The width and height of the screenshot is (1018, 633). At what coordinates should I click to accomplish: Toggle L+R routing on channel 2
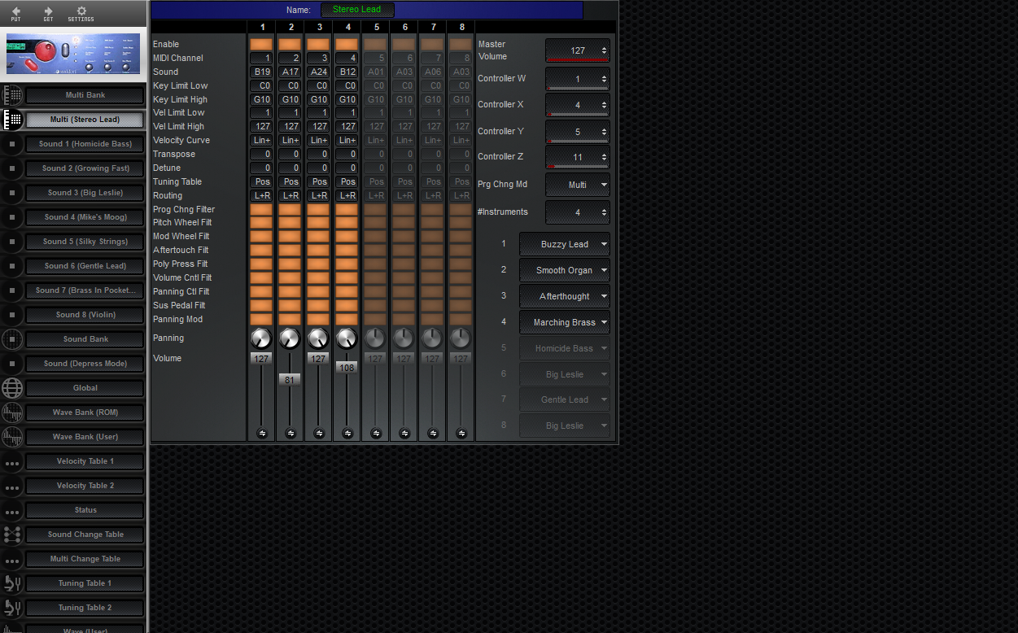290,195
